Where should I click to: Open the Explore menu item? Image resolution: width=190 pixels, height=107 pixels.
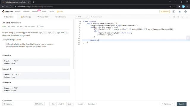point(18,12)
